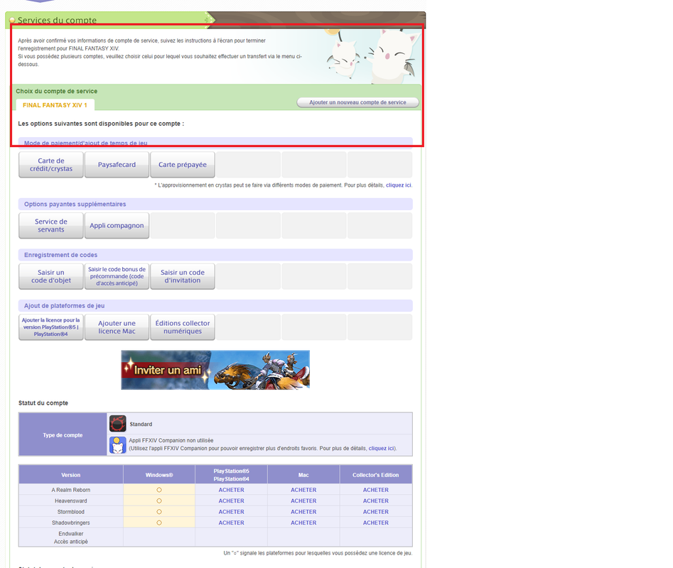Click the Windows licence circle for Heavensward
The width and height of the screenshot is (673, 568).
pos(158,501)
